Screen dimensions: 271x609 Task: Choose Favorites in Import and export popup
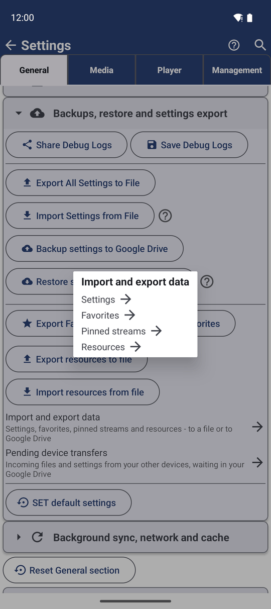click(108, 316)
